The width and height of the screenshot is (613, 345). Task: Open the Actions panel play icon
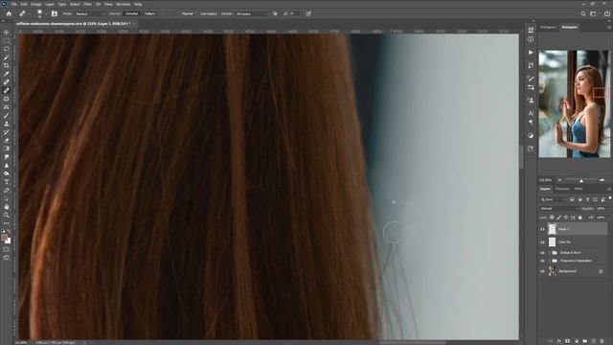click(x=531, y=53)
